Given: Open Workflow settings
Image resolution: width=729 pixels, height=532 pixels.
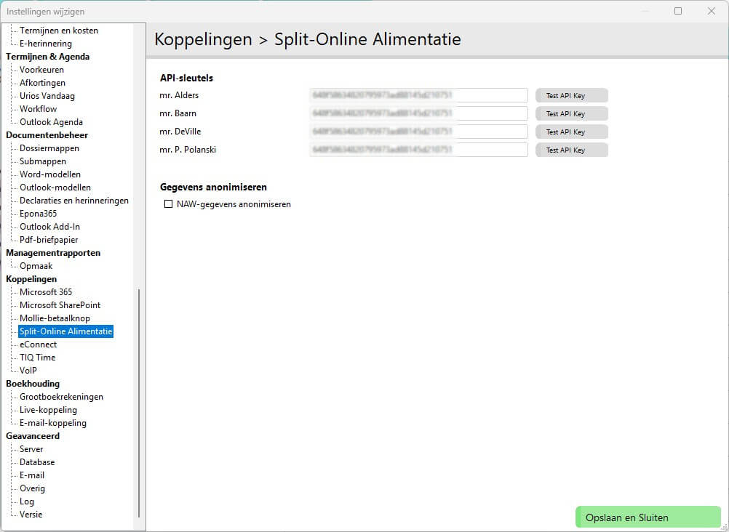Looking at the screenshot, I should (x=38, y=109).
